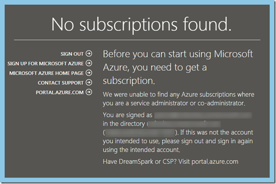This screenshot has width=276, height=184.
Task: Select the SIGN OUT link text
Action: [x=72, y=54]
